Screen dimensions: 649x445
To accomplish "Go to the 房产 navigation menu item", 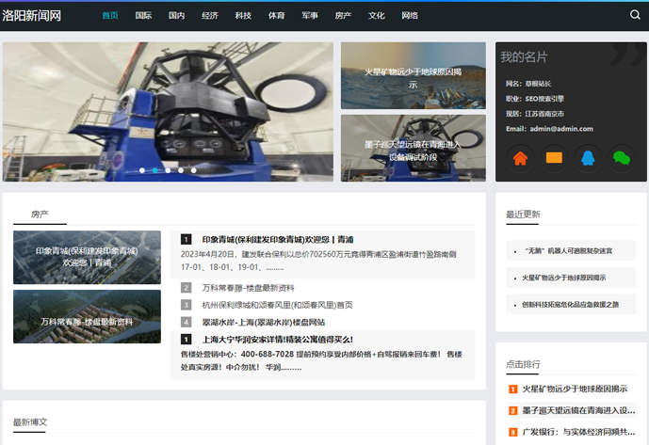I will click(x=343, y=16).
